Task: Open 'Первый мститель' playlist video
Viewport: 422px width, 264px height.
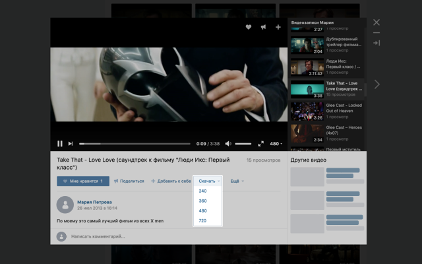Action: point(327,149)
